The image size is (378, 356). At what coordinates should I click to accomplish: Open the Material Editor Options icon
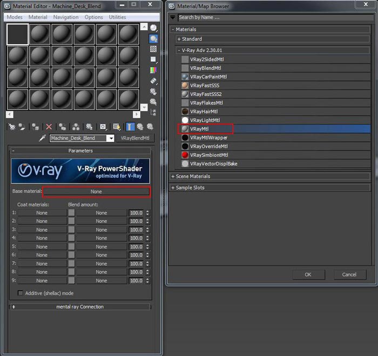[153, 92]
